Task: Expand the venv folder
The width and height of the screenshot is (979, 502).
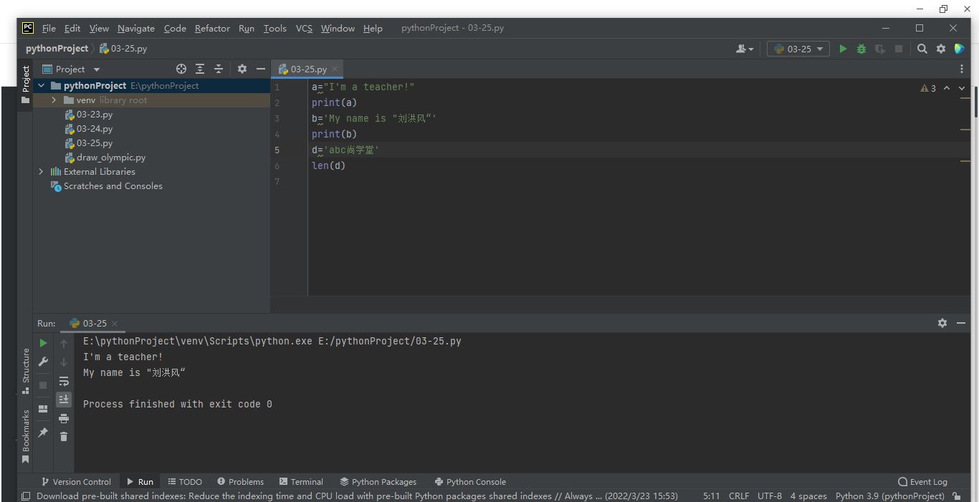Action: [54, 100]
